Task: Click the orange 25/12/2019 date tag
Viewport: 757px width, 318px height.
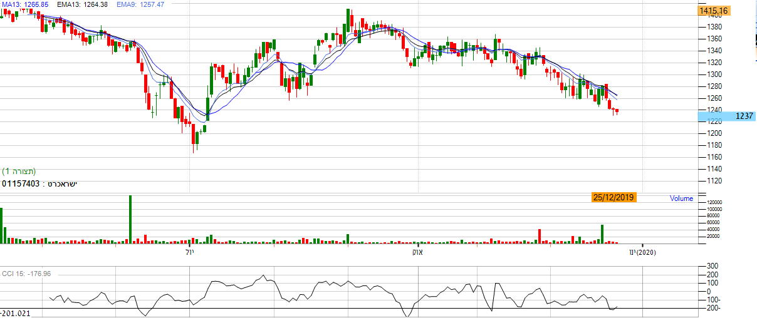Action: click(613, 197)
